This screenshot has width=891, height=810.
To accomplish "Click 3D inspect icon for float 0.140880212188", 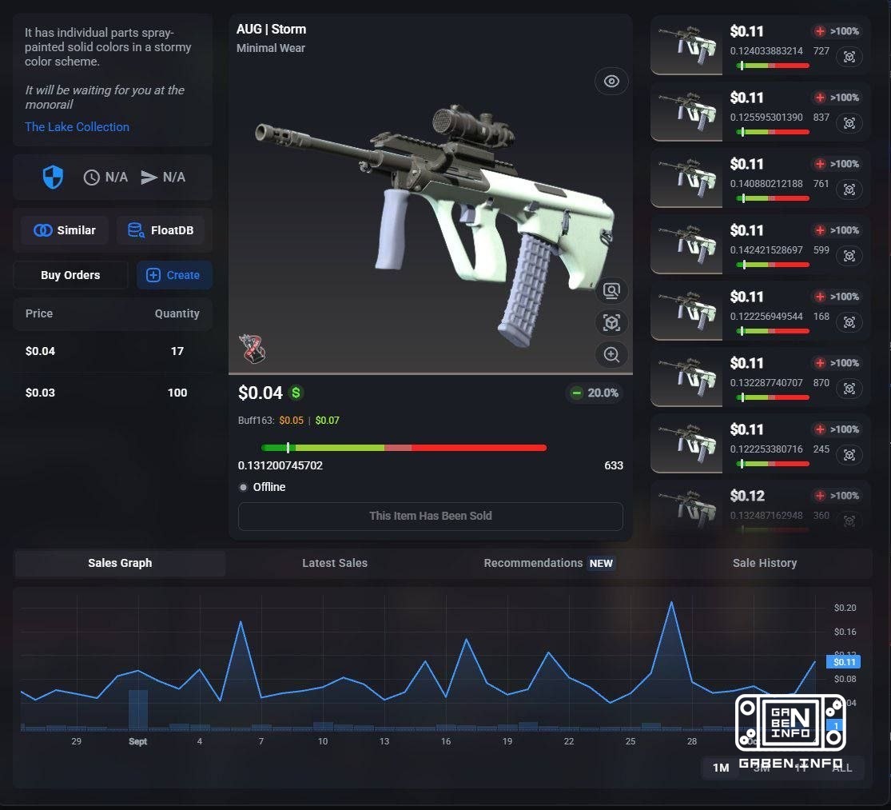I will [x=849, y=190].
